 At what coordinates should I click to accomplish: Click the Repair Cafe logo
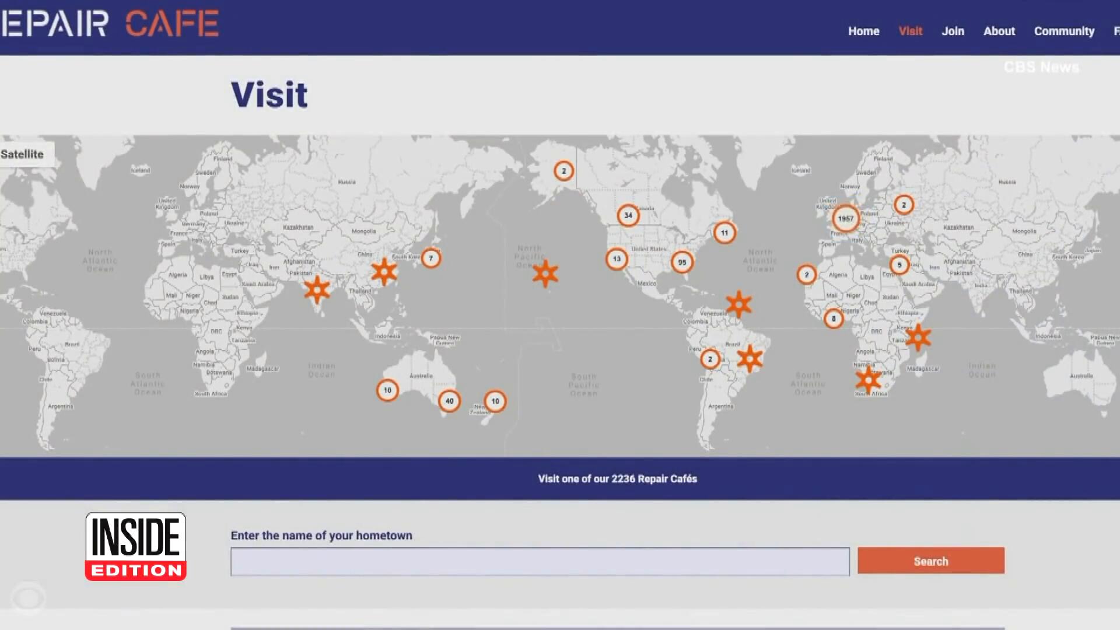coord(110,24)
